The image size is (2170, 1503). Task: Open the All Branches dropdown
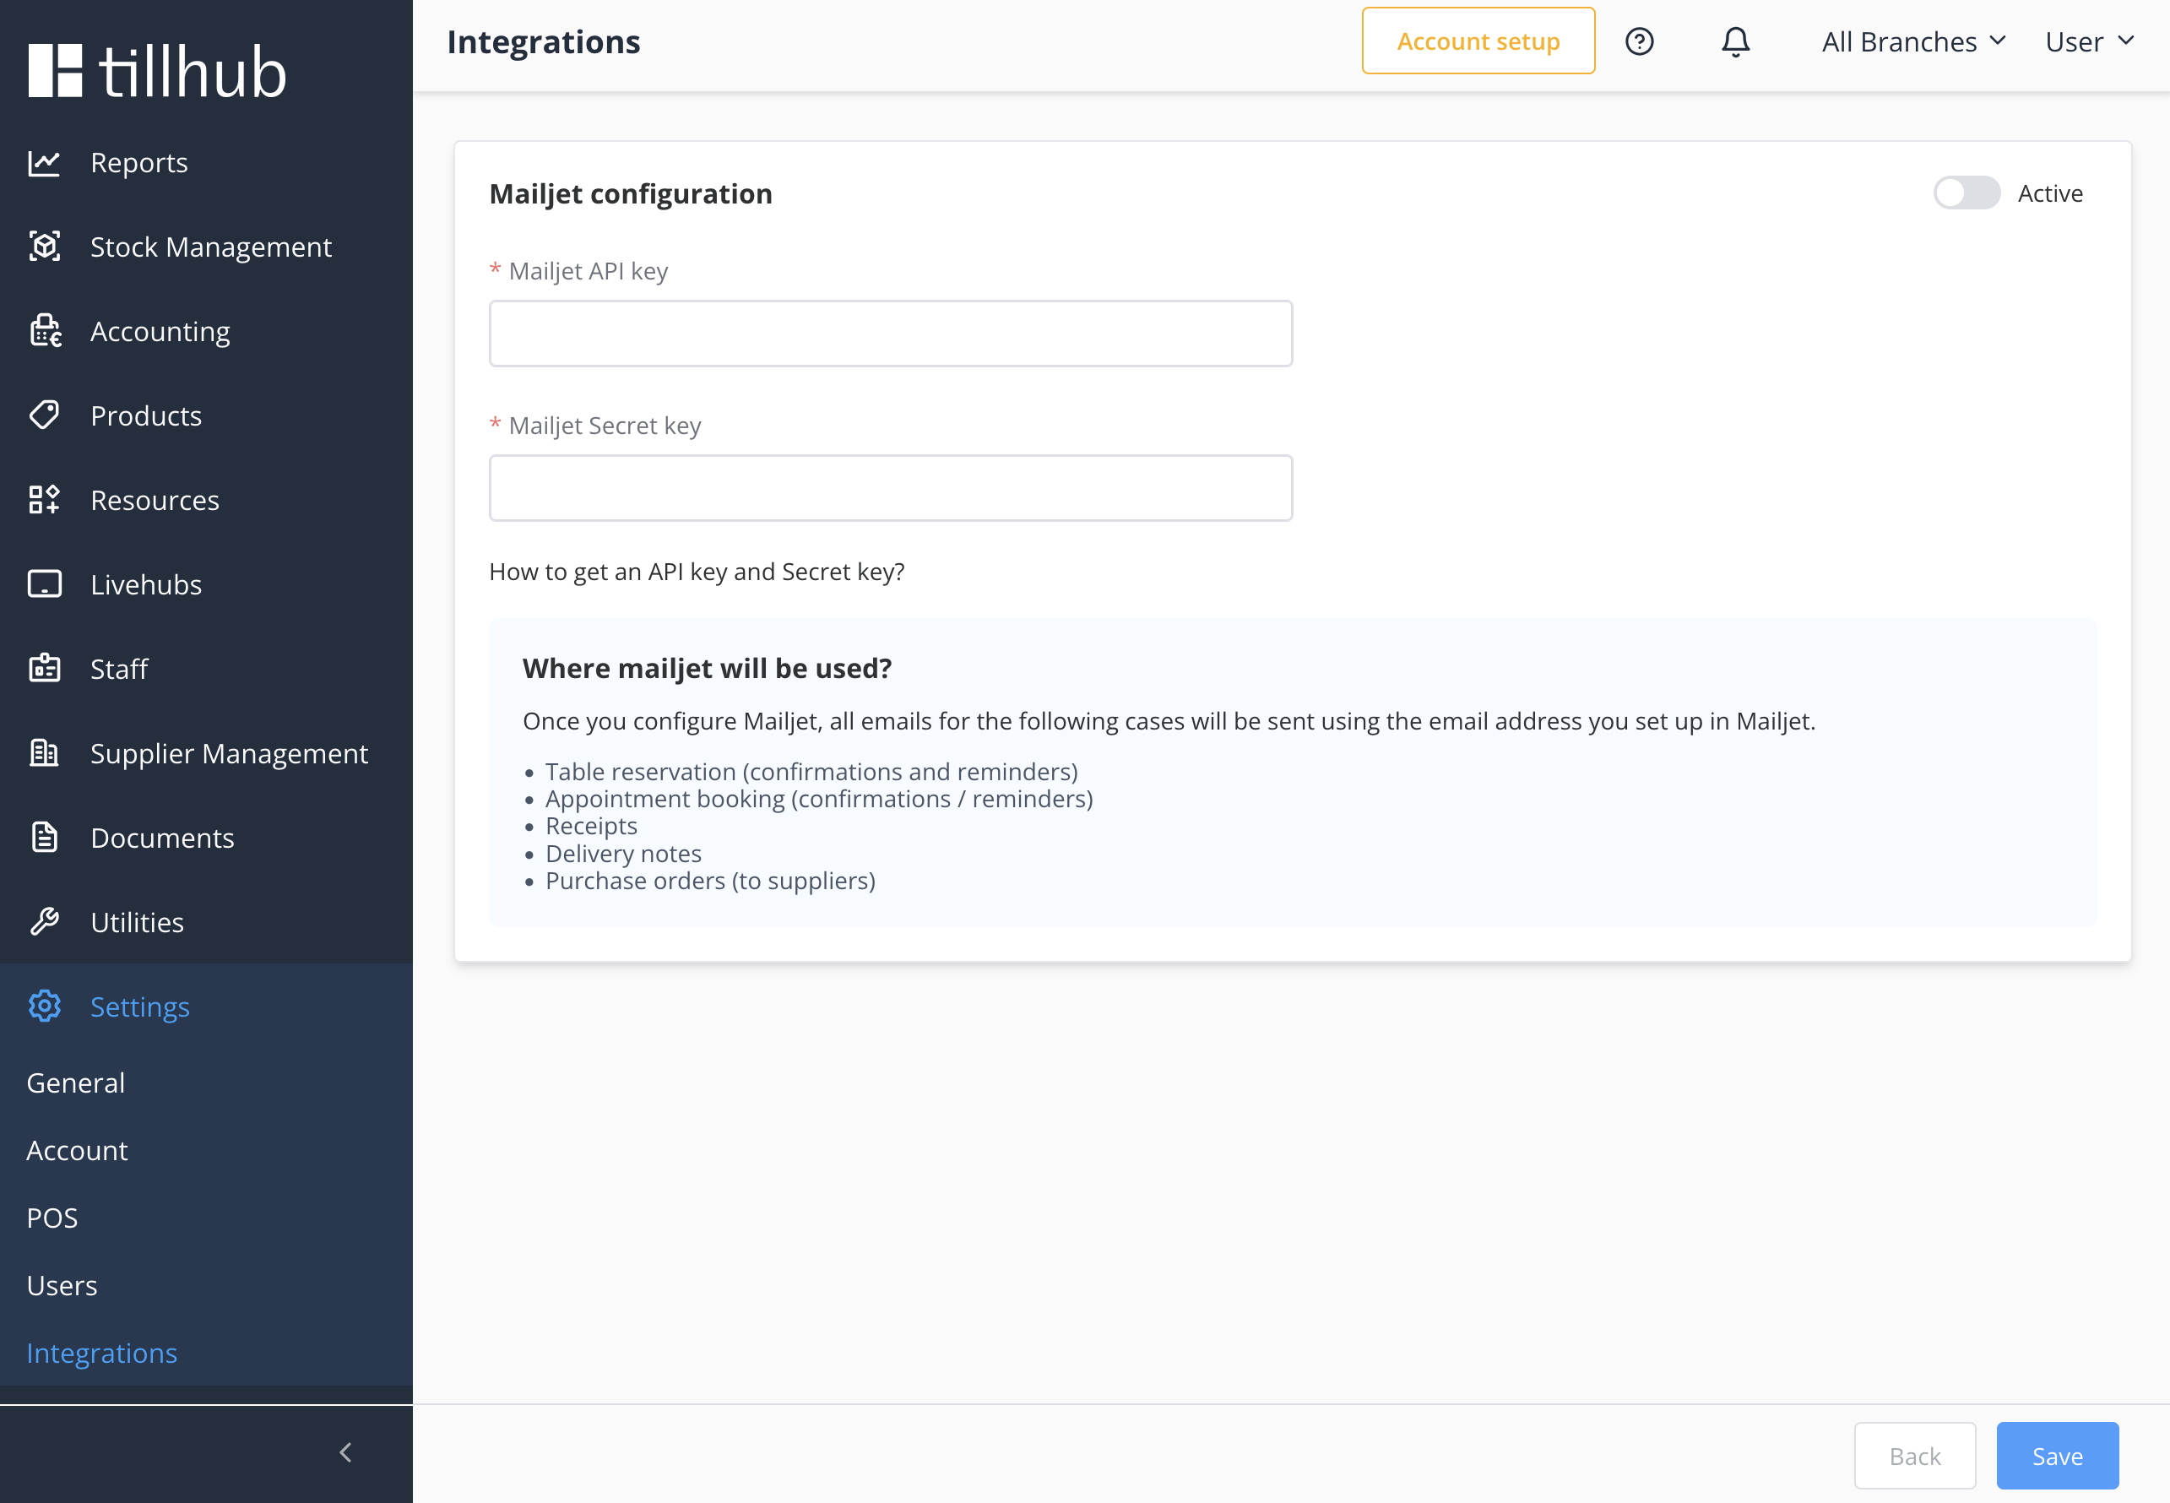click(1912, 41)
